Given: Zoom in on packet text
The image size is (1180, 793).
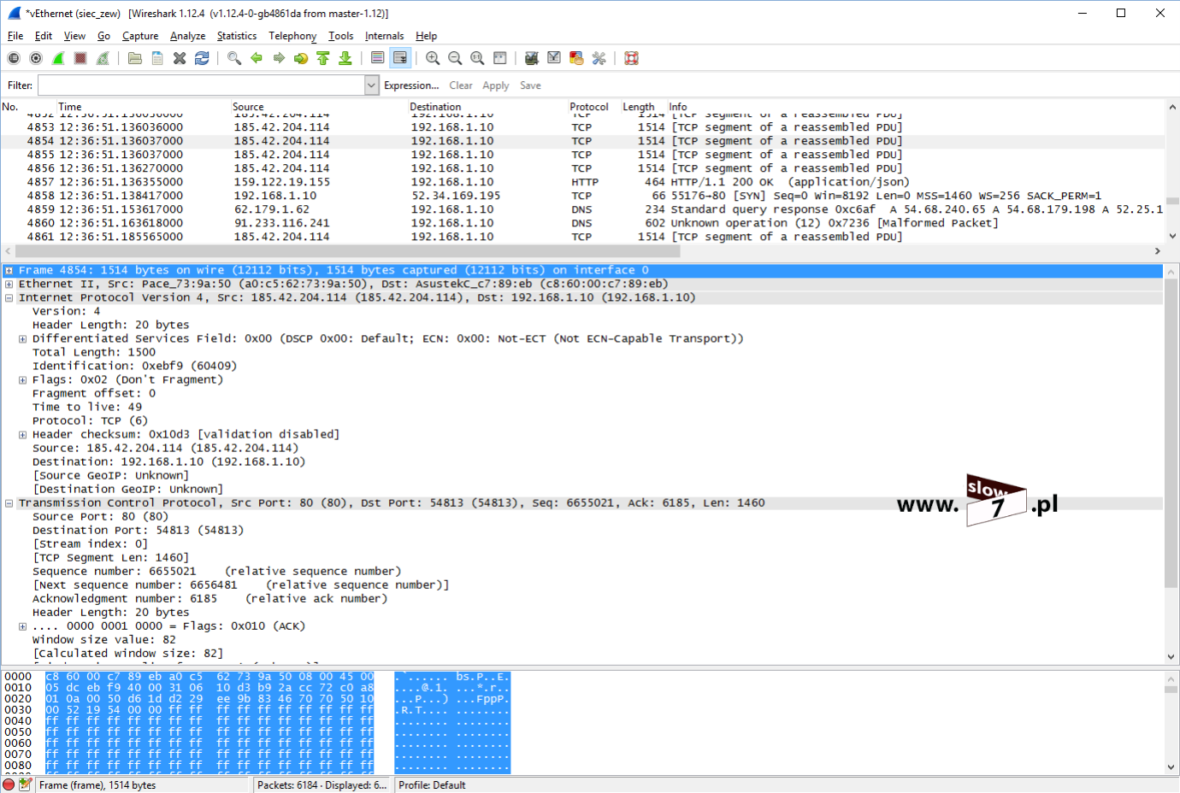Looking at the screenshot, I should [x=433, y=58].
